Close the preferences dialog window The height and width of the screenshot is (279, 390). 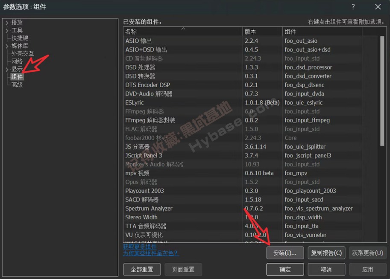pyautogui.click(x=378, y=7)
